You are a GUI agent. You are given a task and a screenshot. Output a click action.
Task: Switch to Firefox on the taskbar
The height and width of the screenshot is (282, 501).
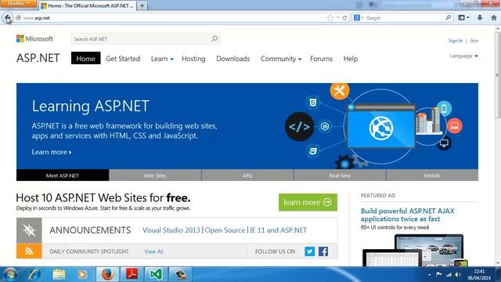pos(107,274)
